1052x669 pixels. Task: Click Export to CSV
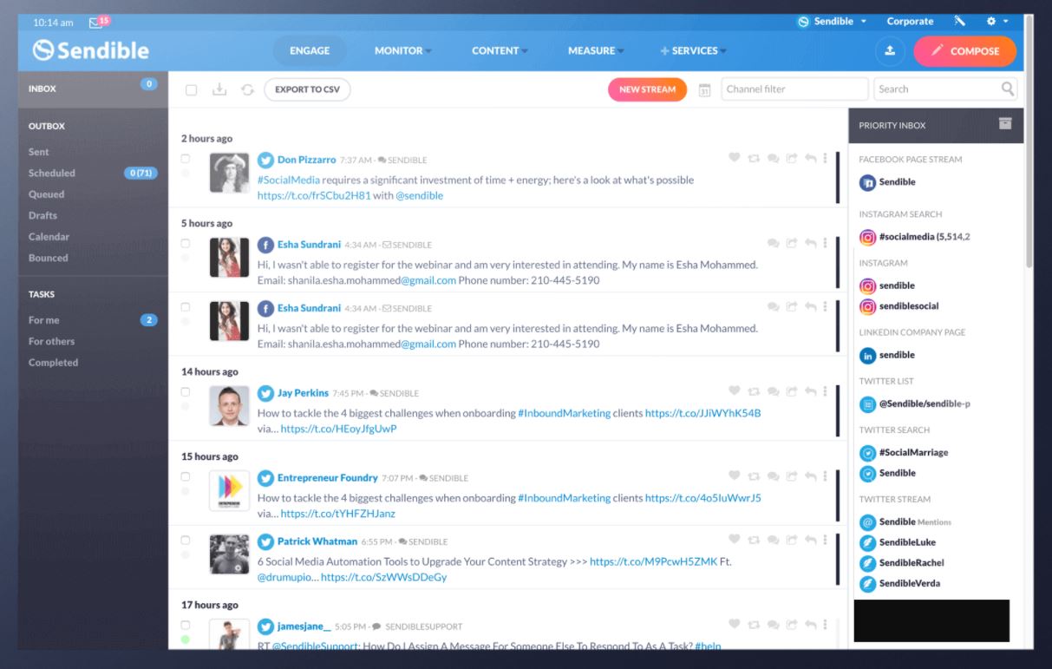click(x=307, y=89)
